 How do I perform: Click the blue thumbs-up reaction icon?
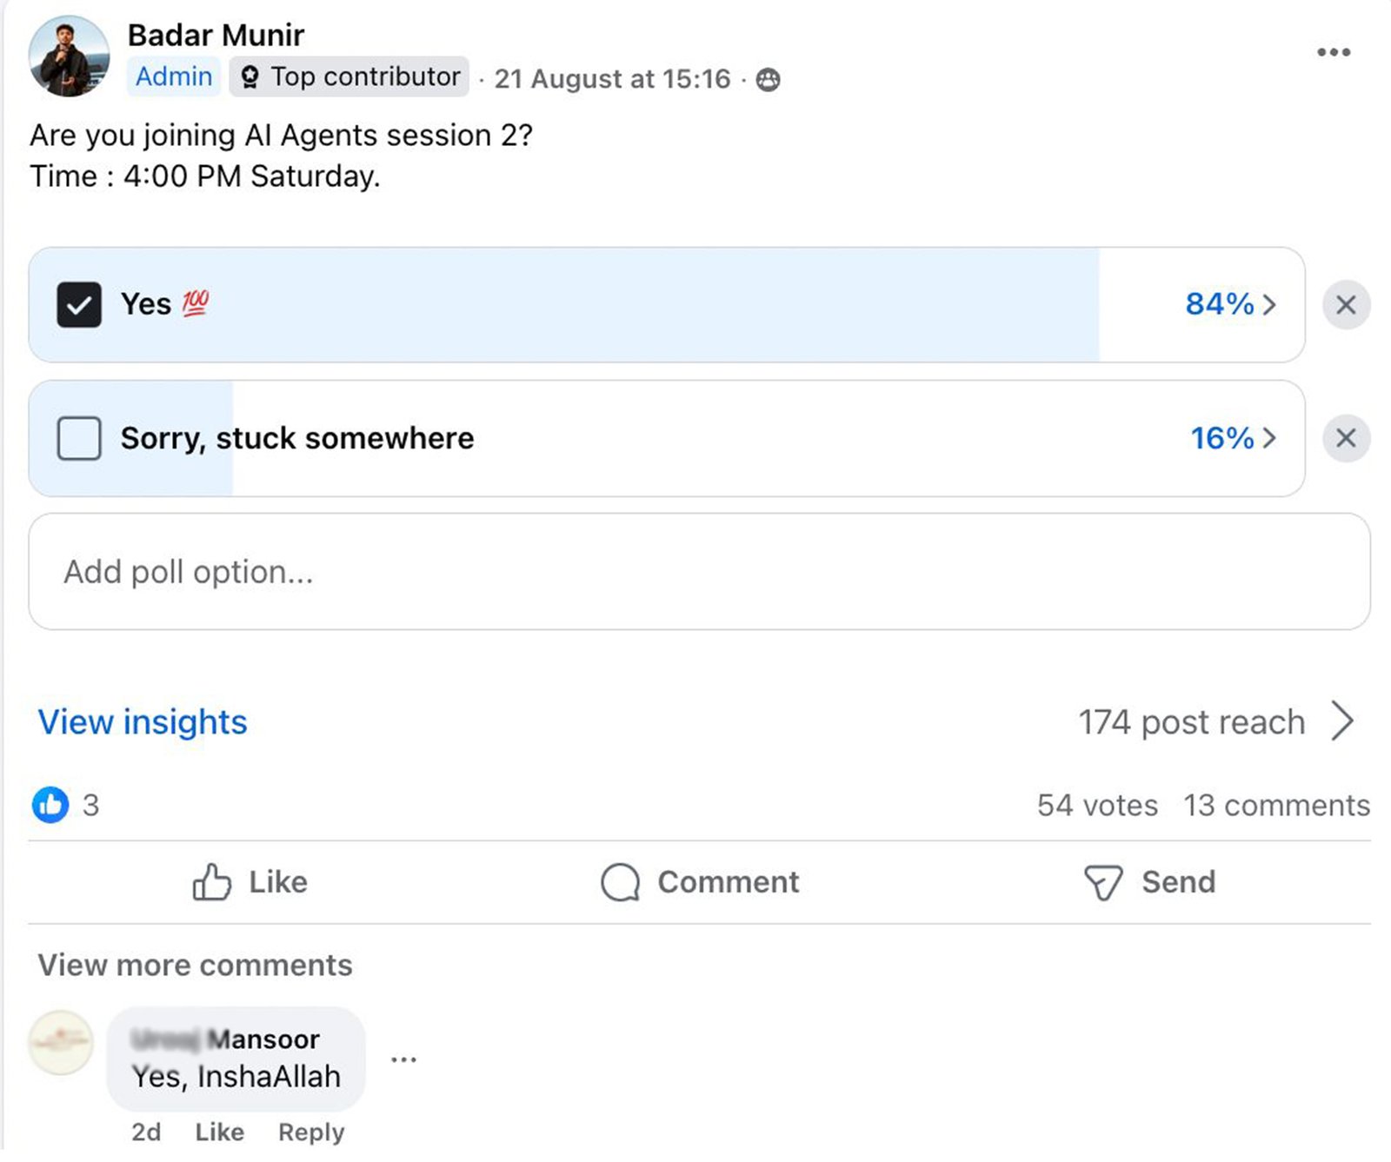pos(50,805)
